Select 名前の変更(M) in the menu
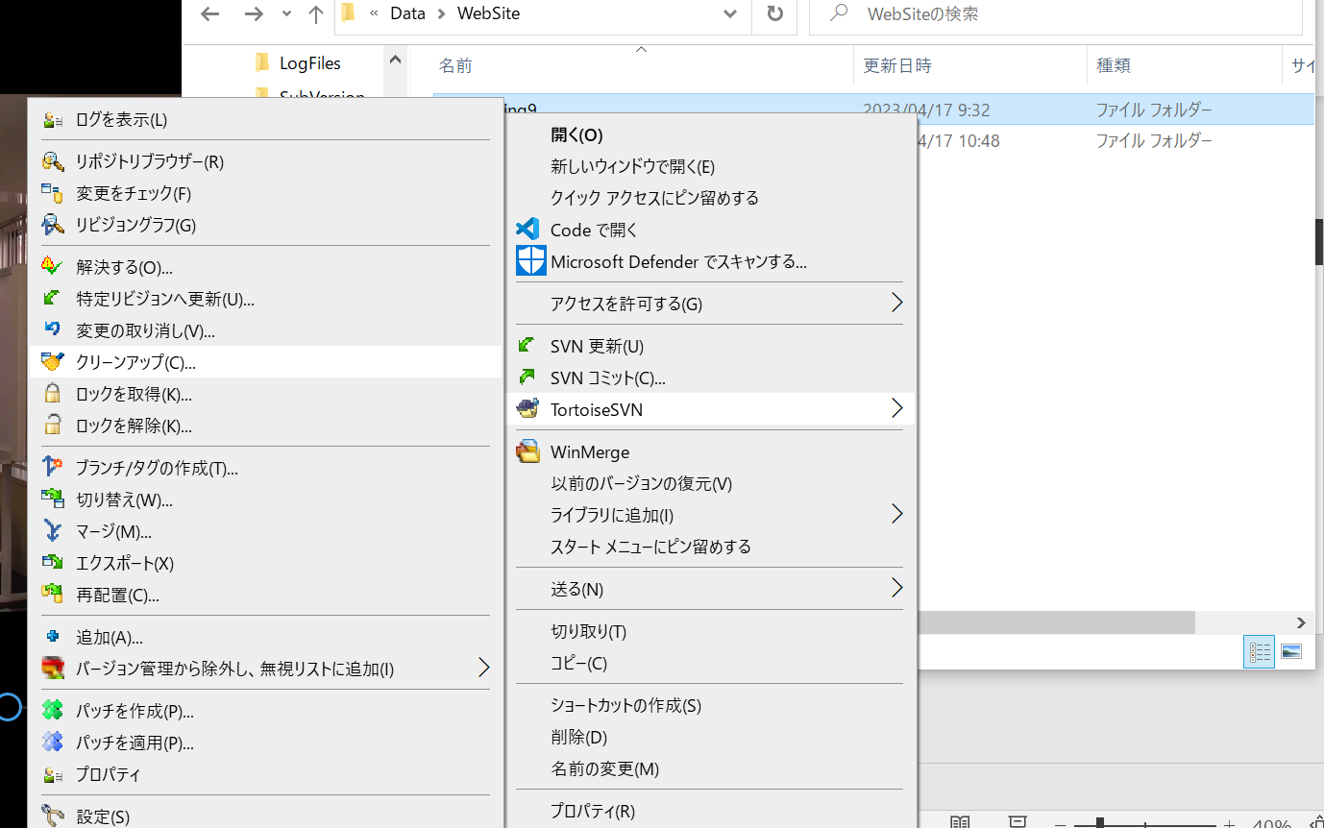Viewport: 1324px width, 828px height. pyautogui.click(x=607, y=768)
